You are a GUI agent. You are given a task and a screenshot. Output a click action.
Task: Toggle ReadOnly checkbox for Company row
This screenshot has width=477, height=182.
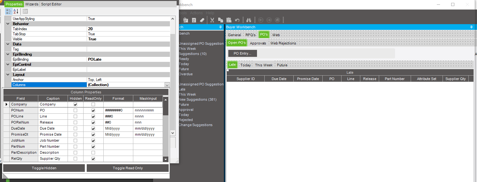pos(93,104)
